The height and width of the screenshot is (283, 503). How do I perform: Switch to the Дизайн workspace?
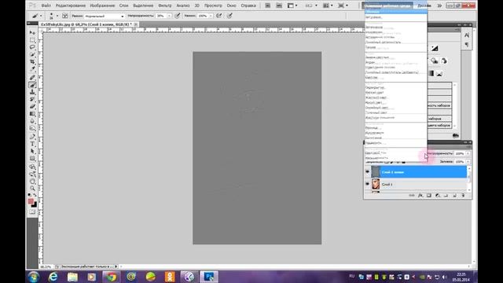[x=424, y=6]
